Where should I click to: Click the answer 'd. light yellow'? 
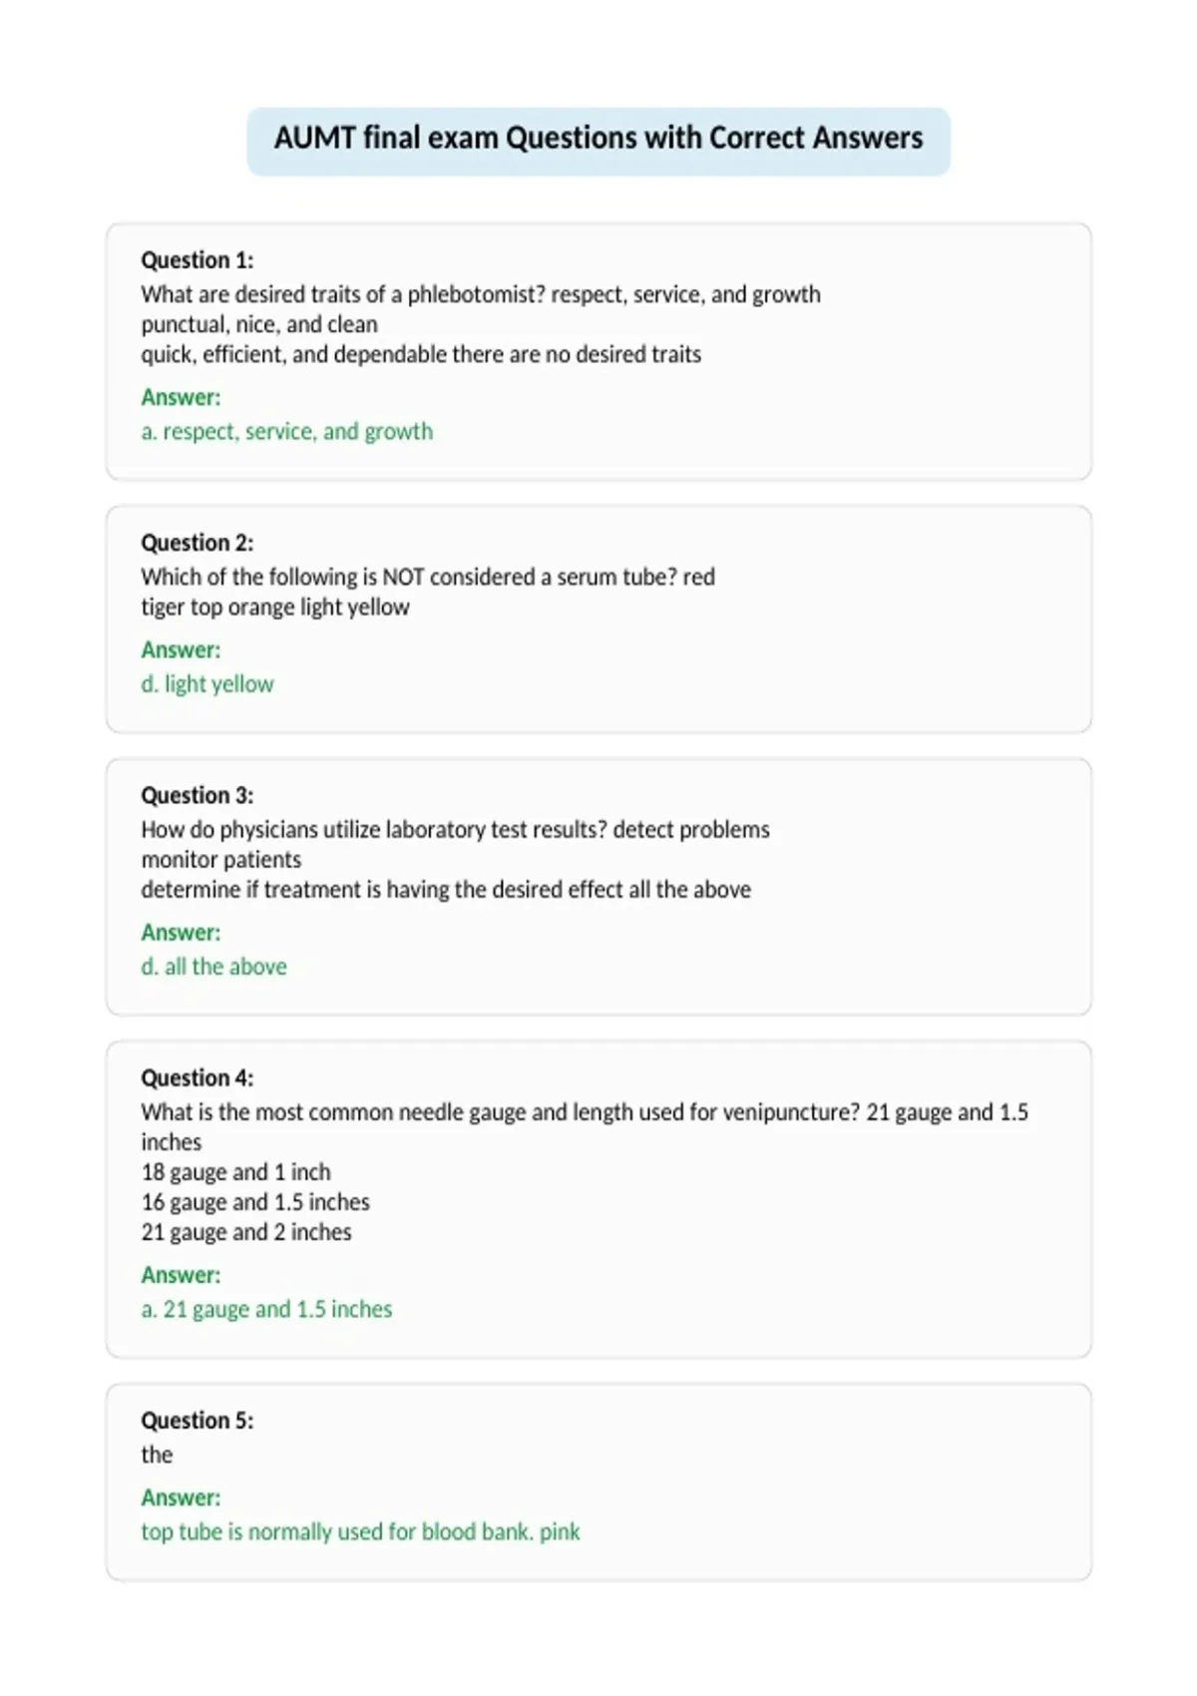point(207,684)
